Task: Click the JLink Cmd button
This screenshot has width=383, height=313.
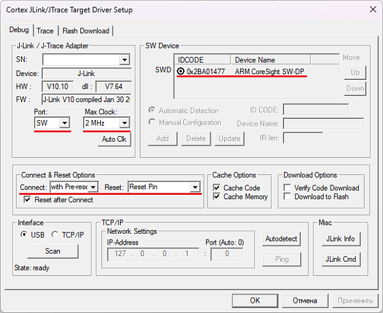Action: (x=340, y=259)
